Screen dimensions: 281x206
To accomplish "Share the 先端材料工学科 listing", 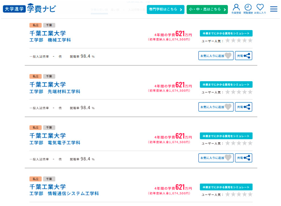I will pos(243,107).
